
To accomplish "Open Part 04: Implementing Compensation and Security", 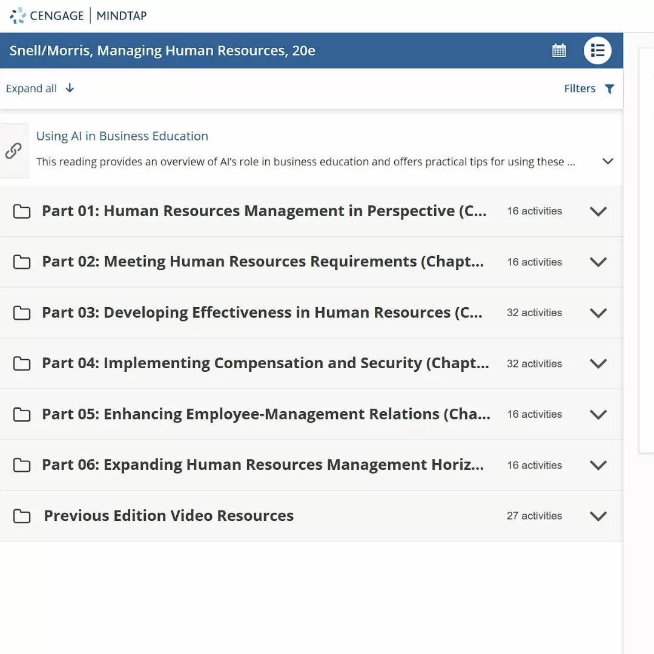I will 266,363.
